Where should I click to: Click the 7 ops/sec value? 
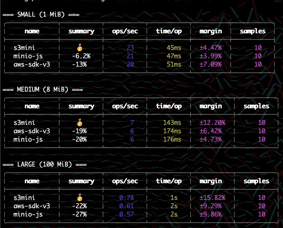(x=132, y=123)
